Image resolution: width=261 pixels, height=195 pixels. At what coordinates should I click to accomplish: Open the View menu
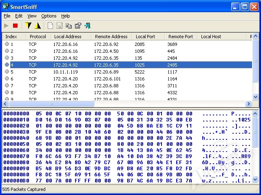tap(32, 16)
